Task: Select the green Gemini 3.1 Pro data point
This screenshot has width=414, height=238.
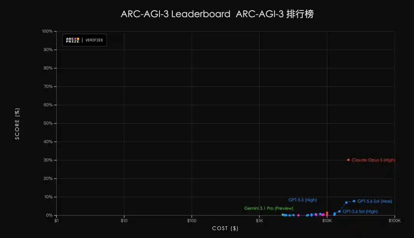Action: pyautogui.click(x=283, y=215)
